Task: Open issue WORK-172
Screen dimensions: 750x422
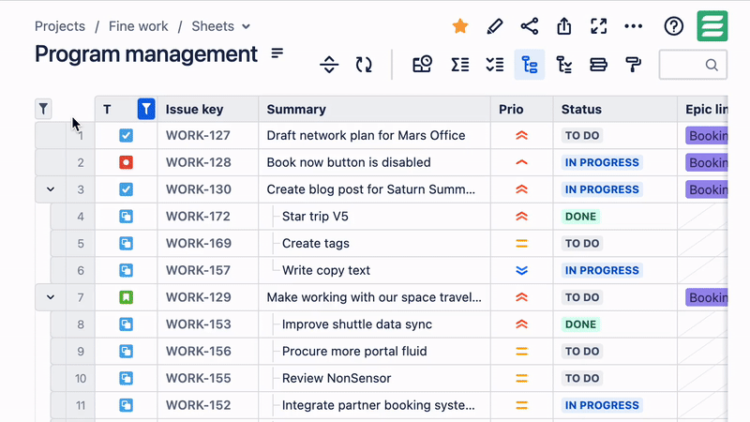Action: coord(199,217)
